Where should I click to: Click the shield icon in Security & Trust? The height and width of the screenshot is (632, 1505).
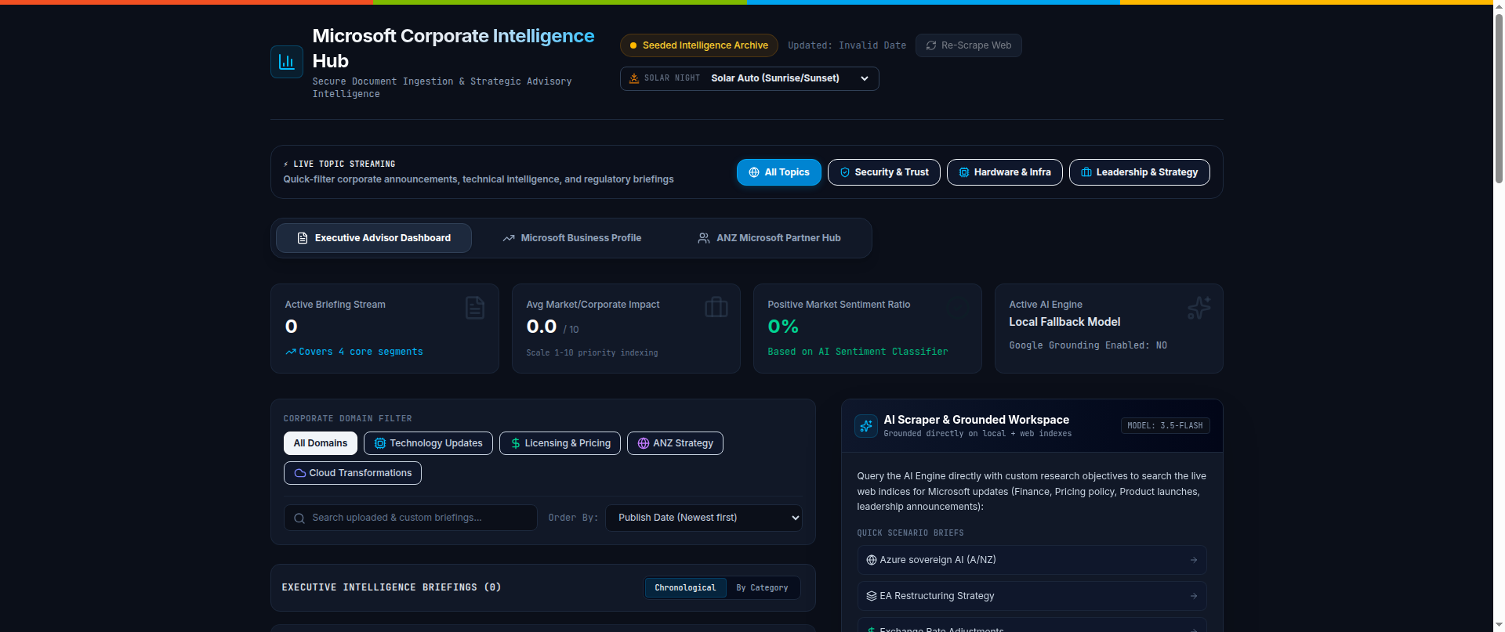click(845, 172)
